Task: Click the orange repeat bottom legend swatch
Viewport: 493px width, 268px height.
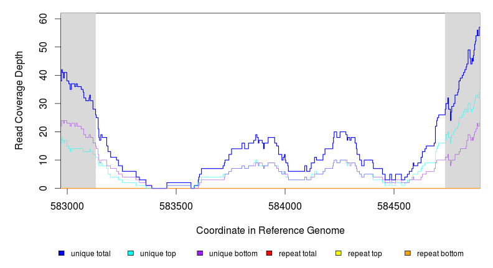Action: coord(408,254)
